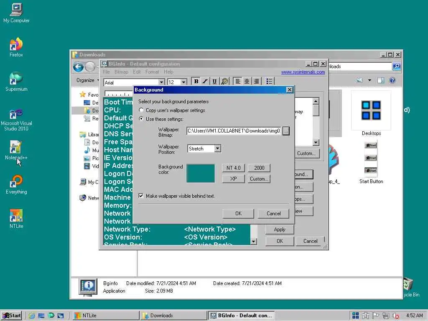This screenshot has width=428, height=321.
Task: Click the change view icon in Downloads toolbar
Action: click(x=359, y=80)
